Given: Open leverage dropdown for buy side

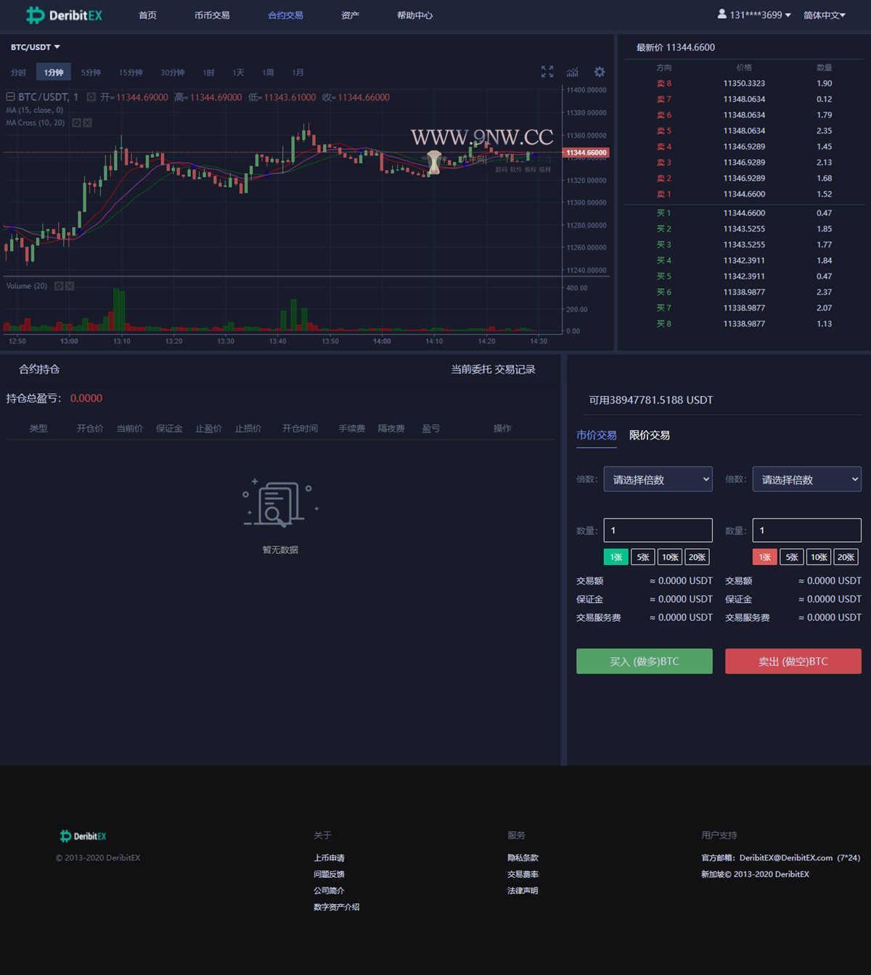Looking at the screenshot, I should point(658,480).
